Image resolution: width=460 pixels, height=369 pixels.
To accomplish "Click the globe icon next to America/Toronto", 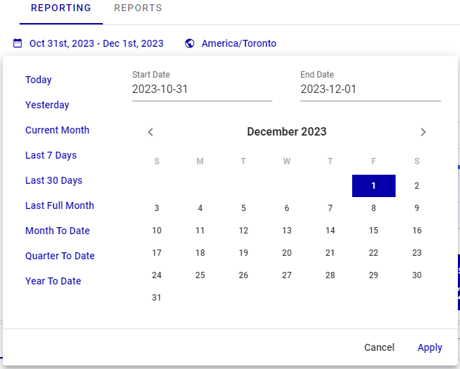I will click(190, 43).
